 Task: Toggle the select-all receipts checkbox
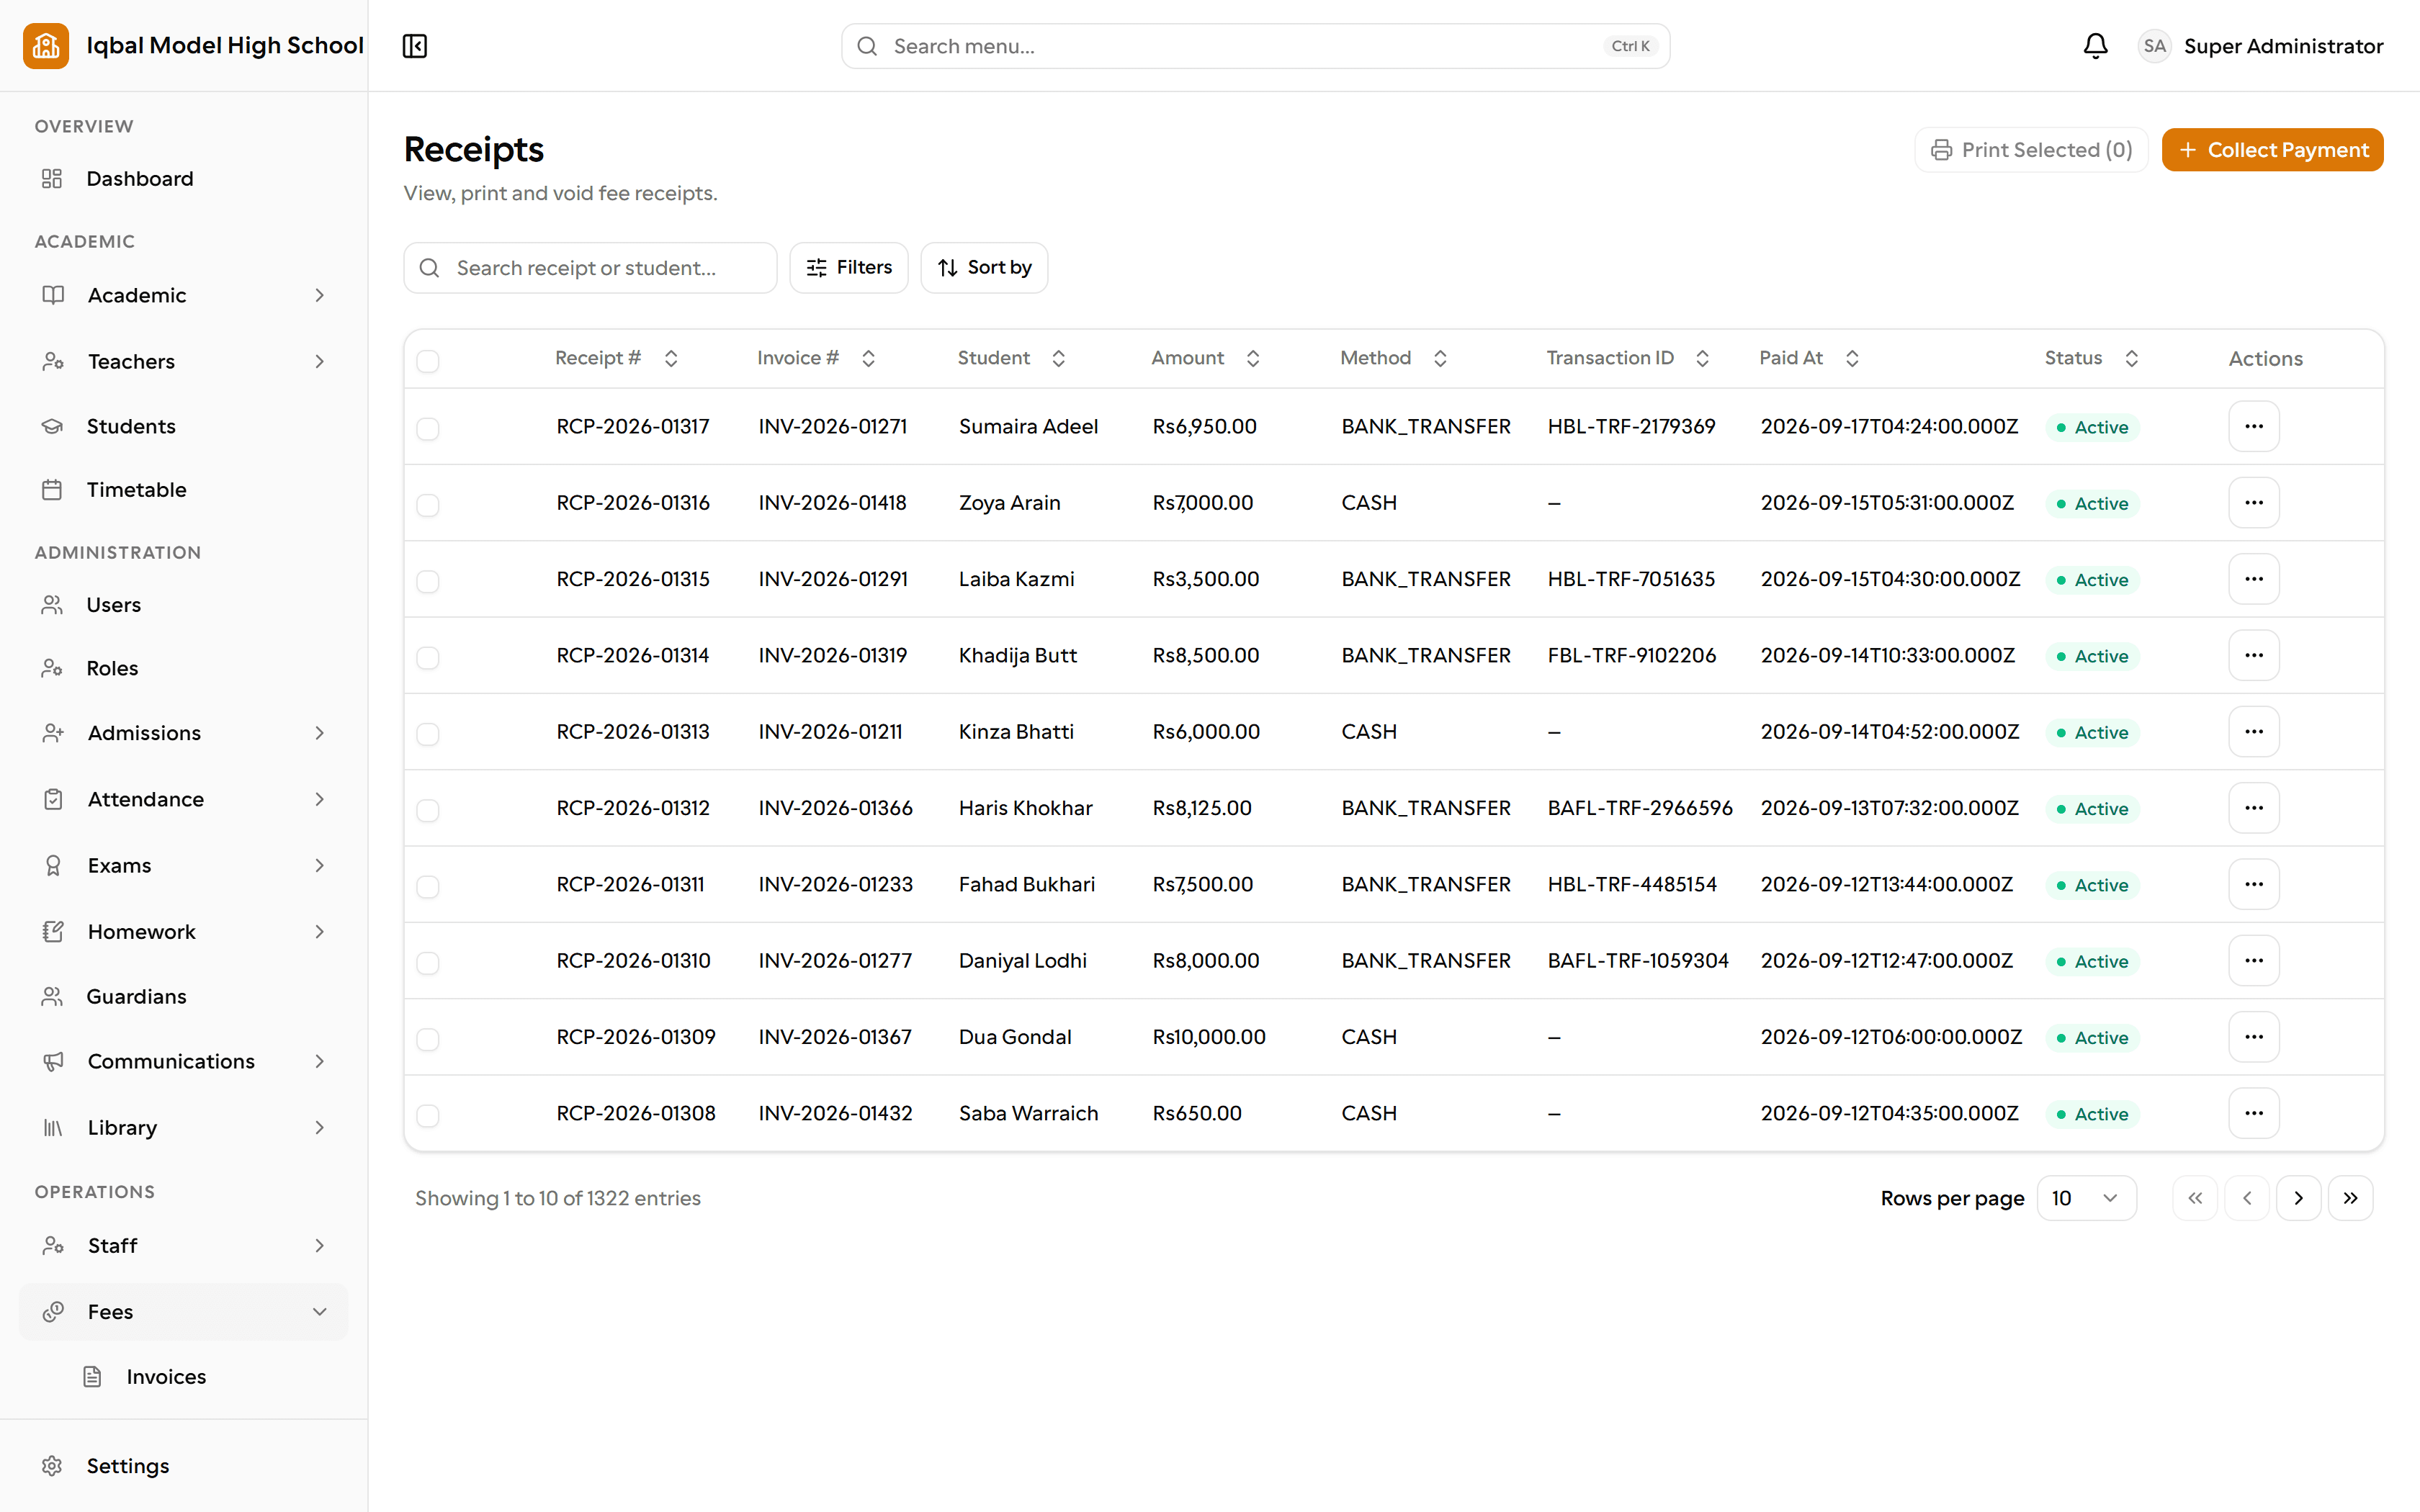click(x=428, y=361)
